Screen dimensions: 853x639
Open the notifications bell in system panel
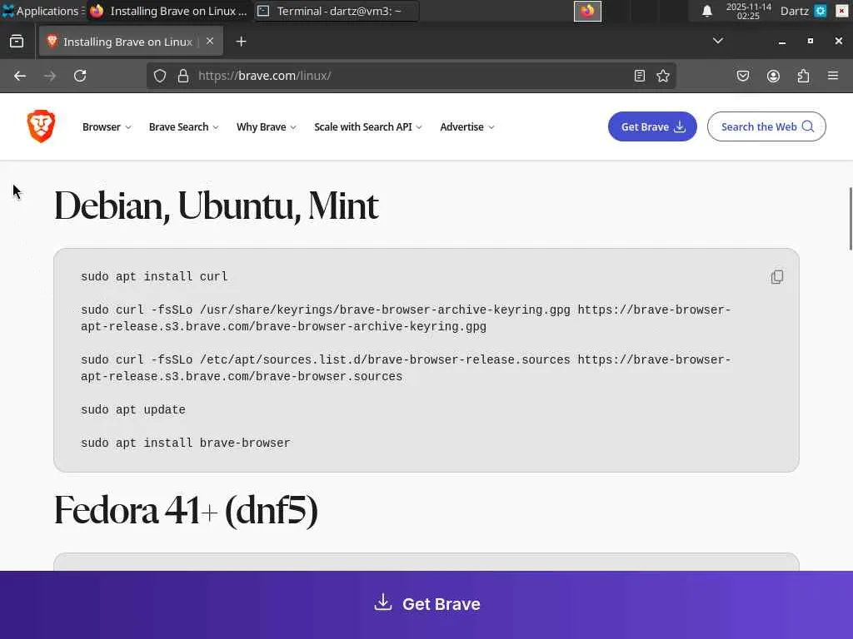click(x=706, y=11)
